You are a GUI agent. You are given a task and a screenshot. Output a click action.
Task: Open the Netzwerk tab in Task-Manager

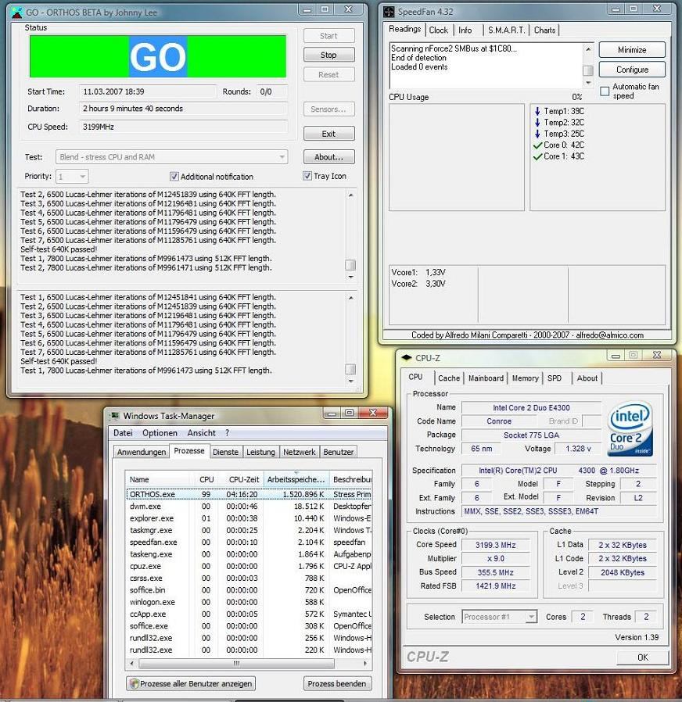(299, 452)
